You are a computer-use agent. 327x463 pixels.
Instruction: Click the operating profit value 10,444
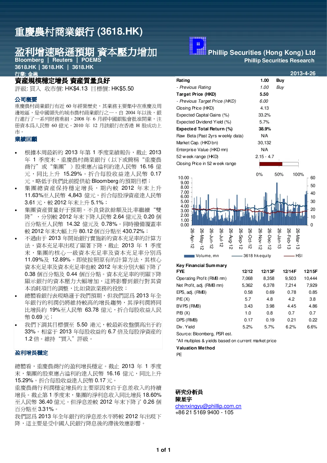click(311, 279)
